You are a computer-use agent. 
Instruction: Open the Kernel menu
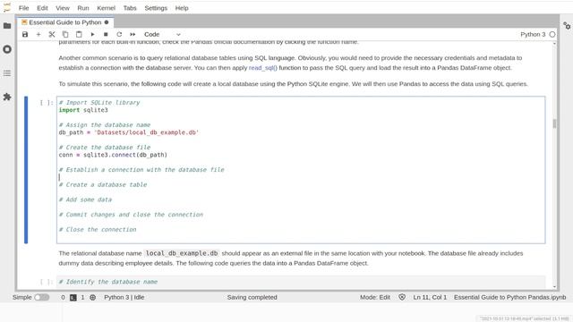pos(106,8)
